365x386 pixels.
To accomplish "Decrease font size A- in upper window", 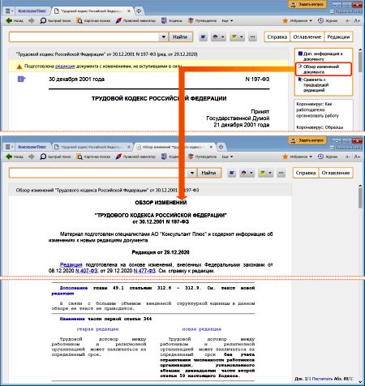I will click(x=348, y=20).
